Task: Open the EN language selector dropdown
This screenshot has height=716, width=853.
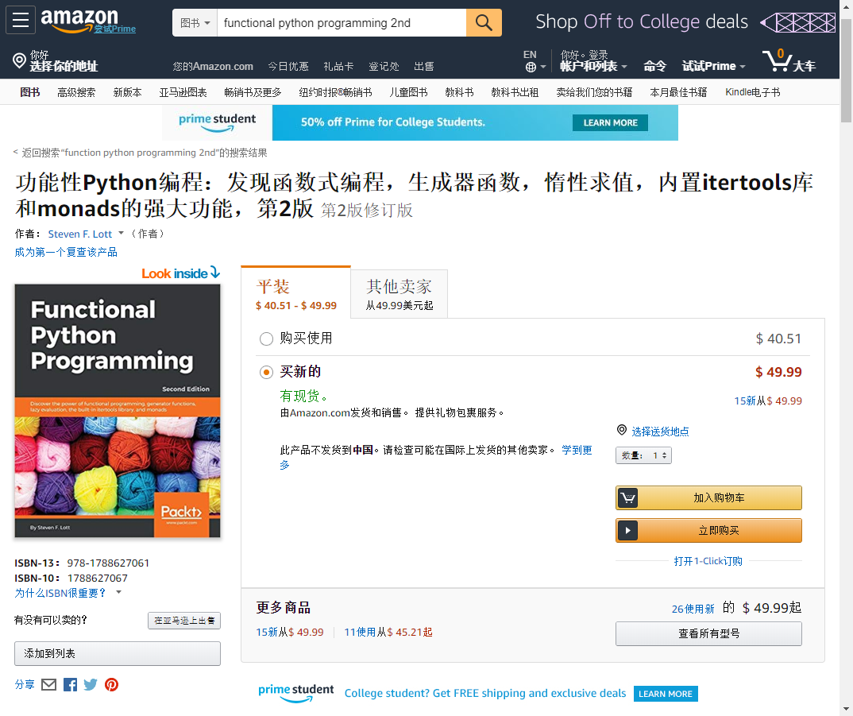Action: (x=535, y=60)
